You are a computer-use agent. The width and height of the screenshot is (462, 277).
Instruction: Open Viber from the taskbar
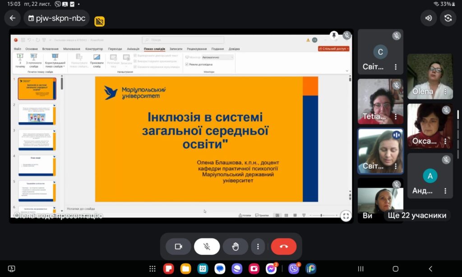click(x=294, y=268)
